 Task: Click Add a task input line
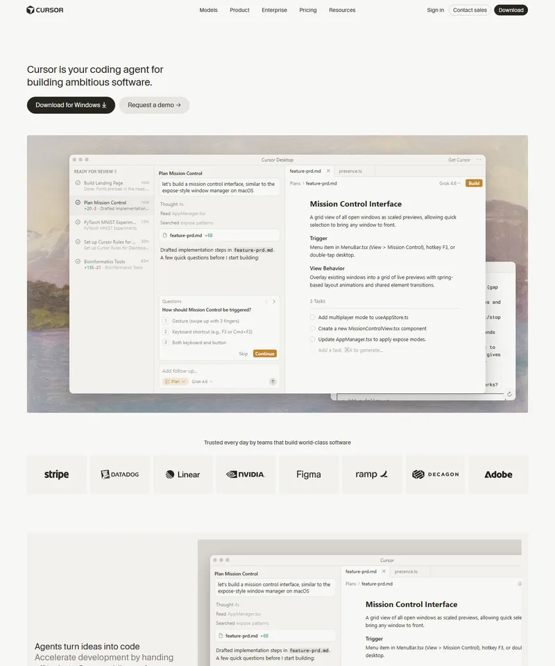350,350
